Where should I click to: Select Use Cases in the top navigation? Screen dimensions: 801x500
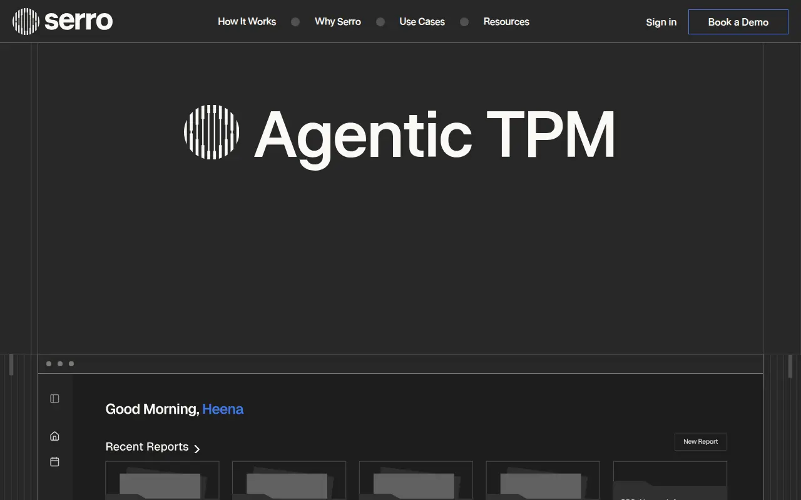pyautogui.click(x=422, y=21)
